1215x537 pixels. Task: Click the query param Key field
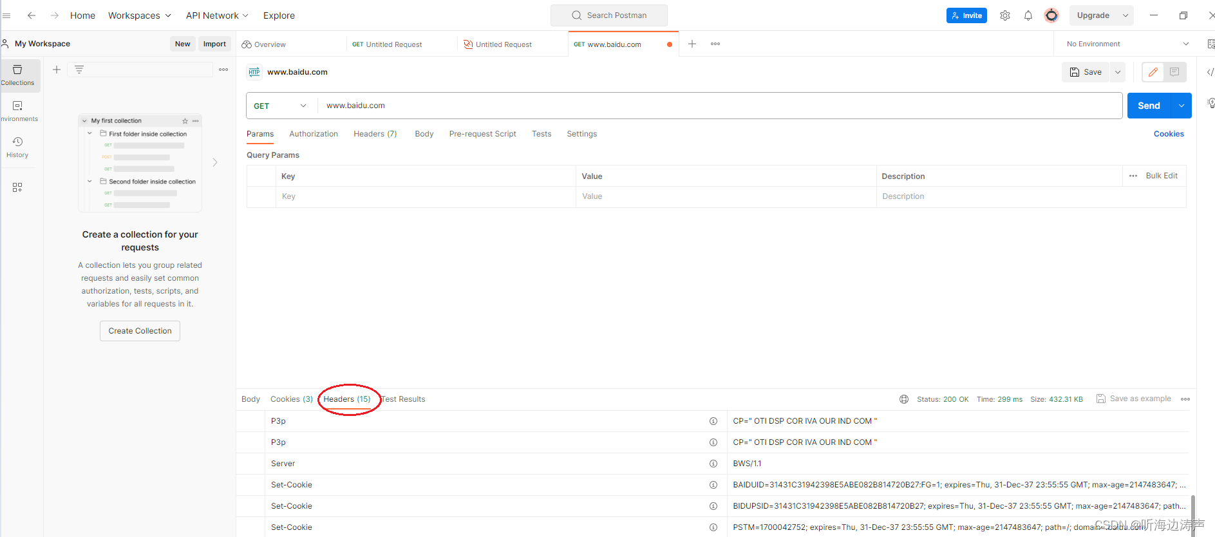coord(426,196)
